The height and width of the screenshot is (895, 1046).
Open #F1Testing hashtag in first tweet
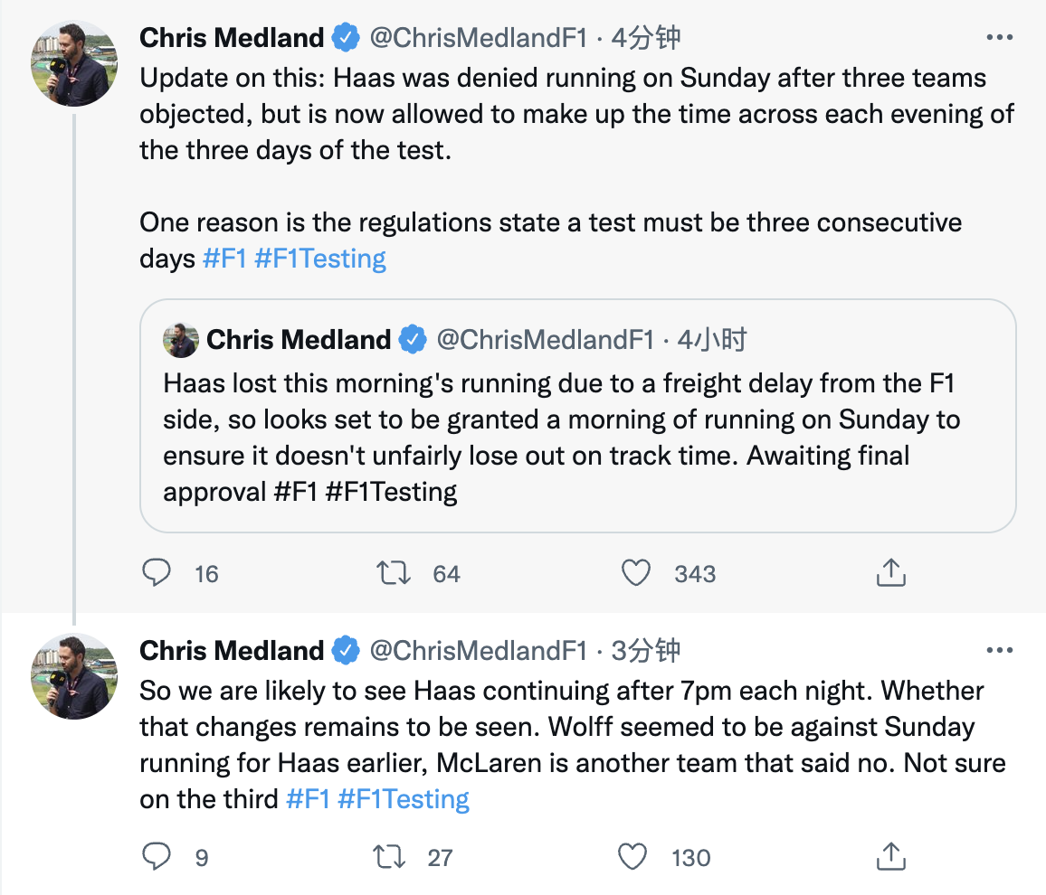coord(320,259)
